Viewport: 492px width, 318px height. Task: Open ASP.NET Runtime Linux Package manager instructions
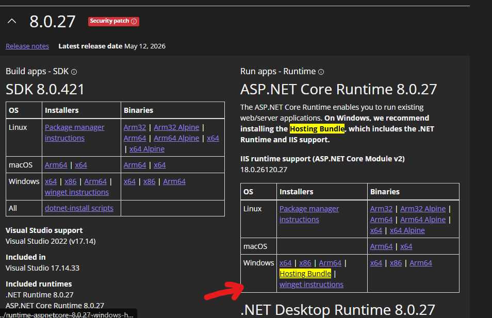tap(309, 214)
